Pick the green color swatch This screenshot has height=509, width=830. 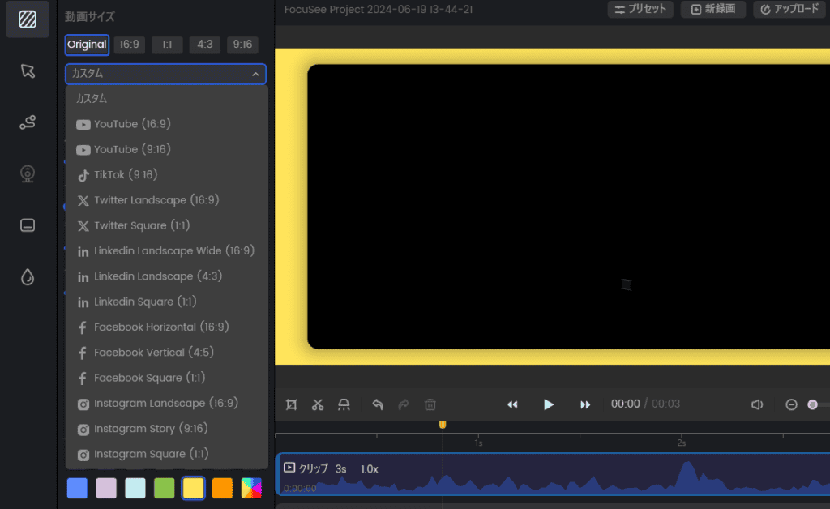(164, 488)
